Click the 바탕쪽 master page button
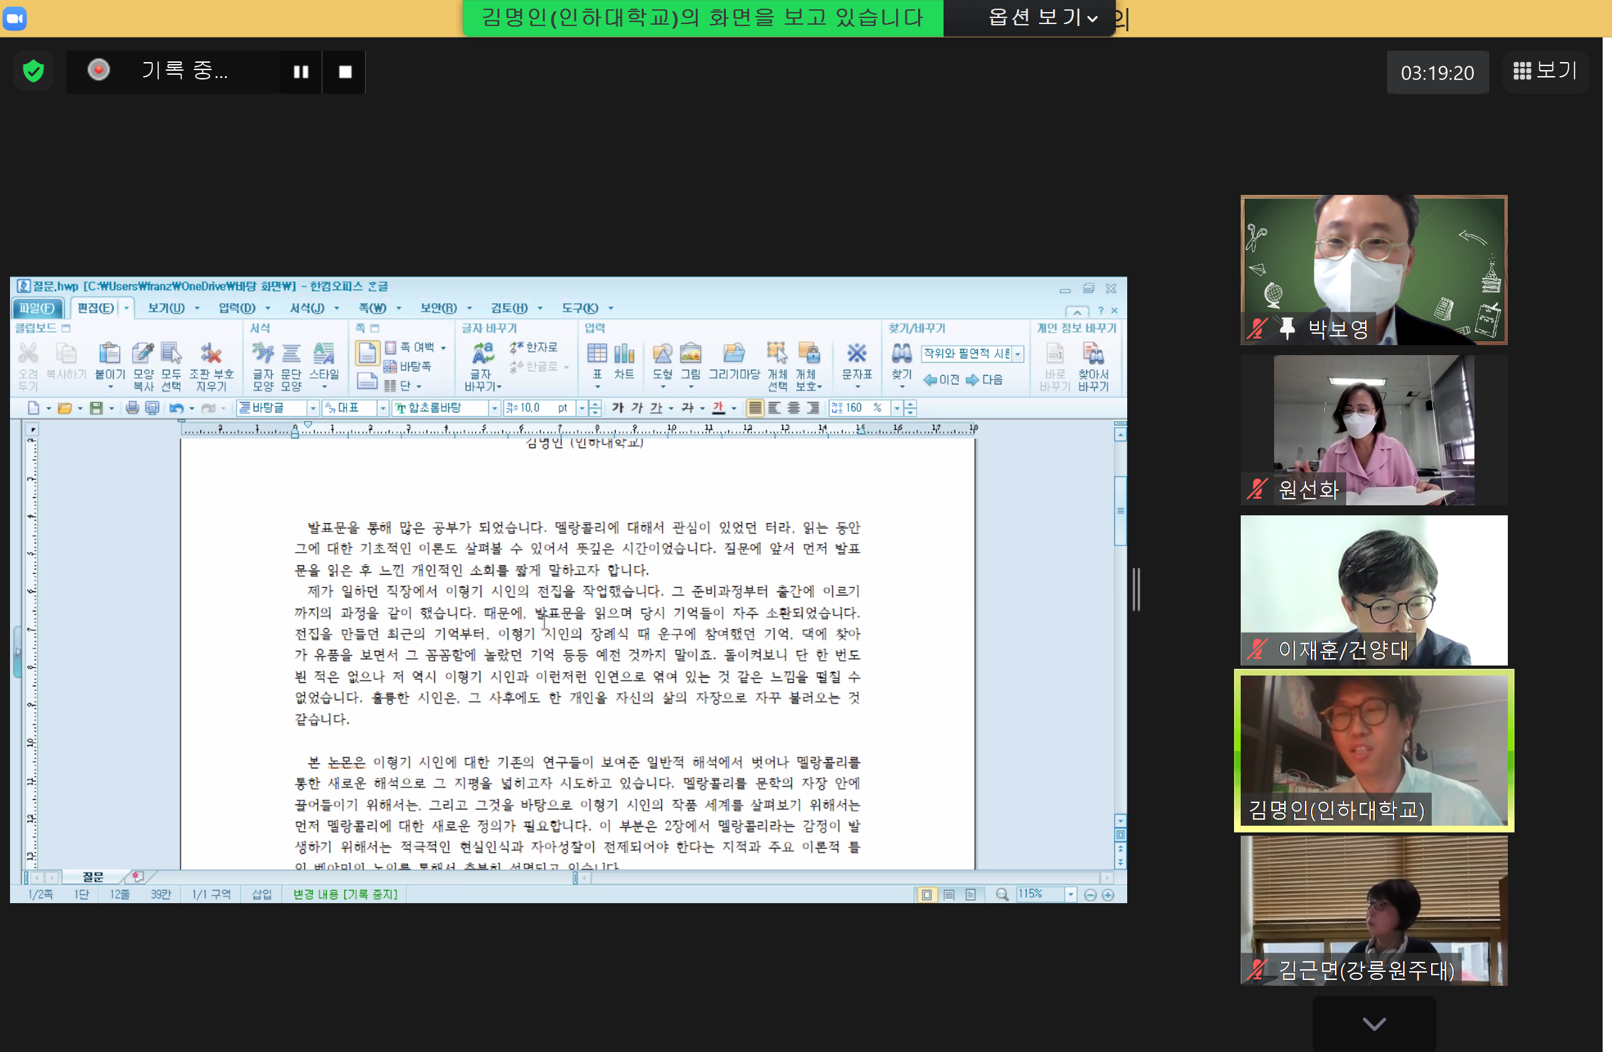This screenshot has width=1612, height=1052. [408, 366]
